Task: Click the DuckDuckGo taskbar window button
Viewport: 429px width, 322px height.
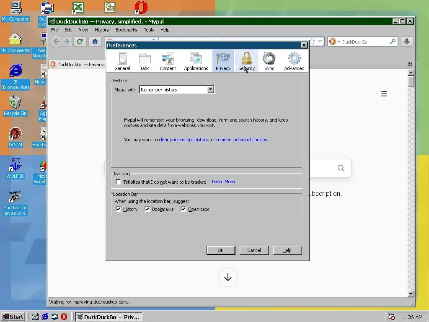Action: tap(109, 317)
